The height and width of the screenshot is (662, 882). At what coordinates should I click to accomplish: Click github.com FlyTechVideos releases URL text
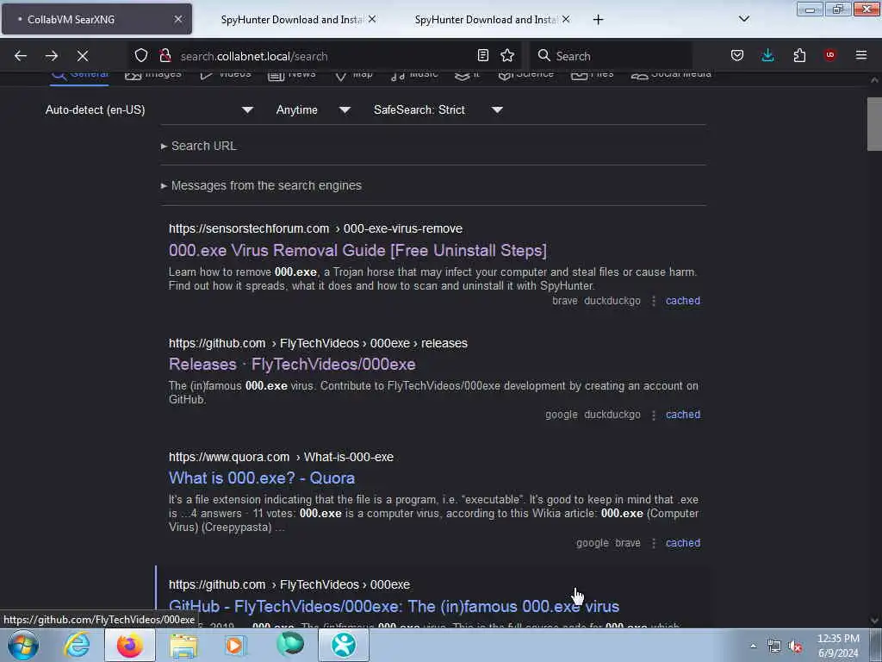coord(318,343)
